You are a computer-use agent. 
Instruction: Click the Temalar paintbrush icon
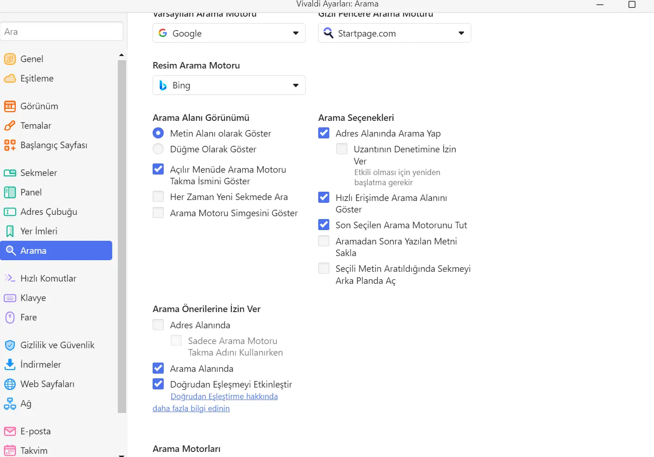pyautogui.click(x=10, y=126)
